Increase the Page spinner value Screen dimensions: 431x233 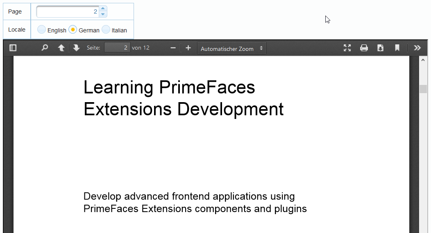[x=103, y=9]
